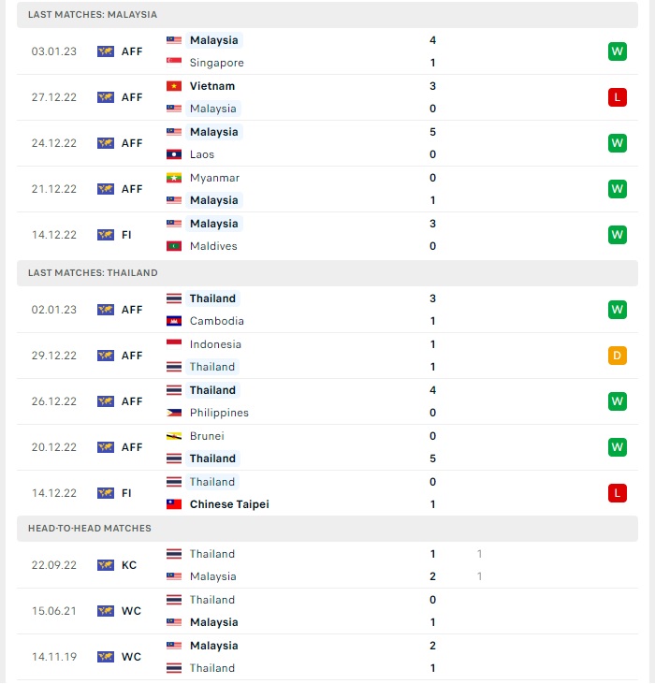Click the AFF competition icon on 03.01.23

tap(106, 51)
